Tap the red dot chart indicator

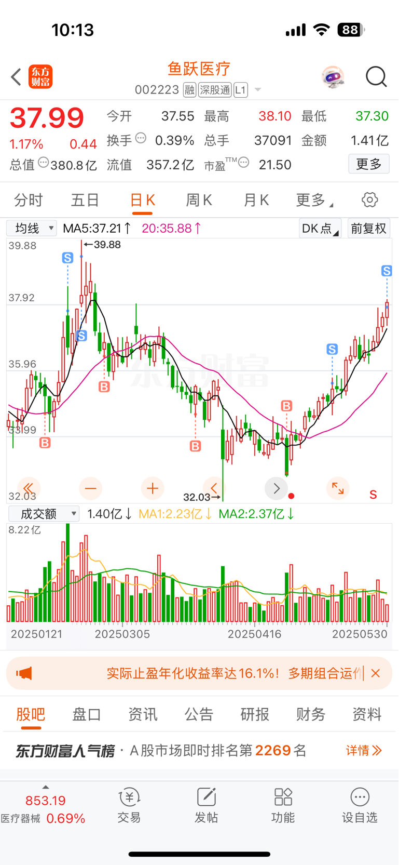pos(292,496)
